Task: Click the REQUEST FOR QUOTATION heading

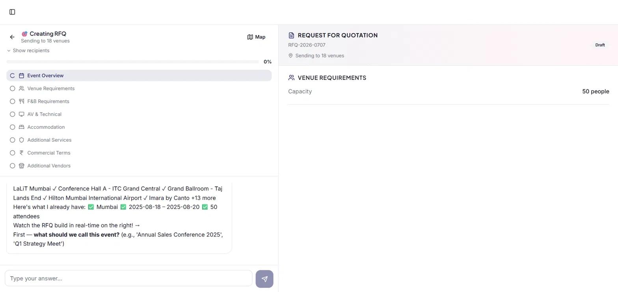Action: pyautogui.click(x=338, y=35)
